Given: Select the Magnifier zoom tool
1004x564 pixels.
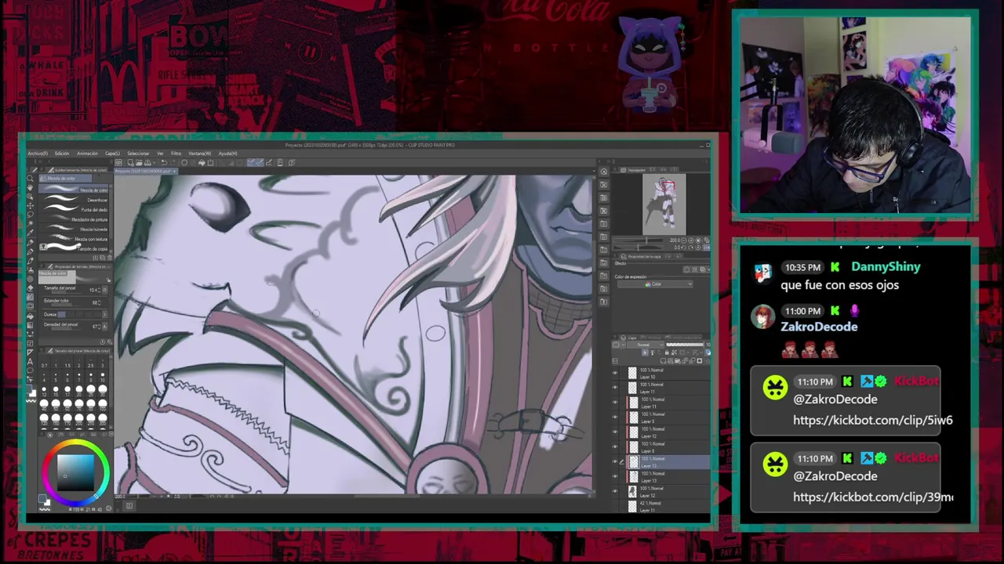Looking at the screenshot, I should [x=30, y=179].
